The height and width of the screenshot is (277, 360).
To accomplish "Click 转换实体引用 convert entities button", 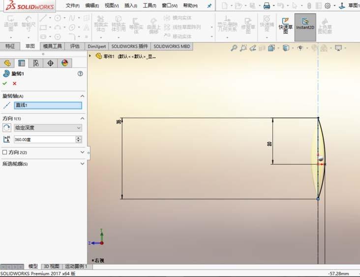I will pyautogui.click(x=119, y=24).
